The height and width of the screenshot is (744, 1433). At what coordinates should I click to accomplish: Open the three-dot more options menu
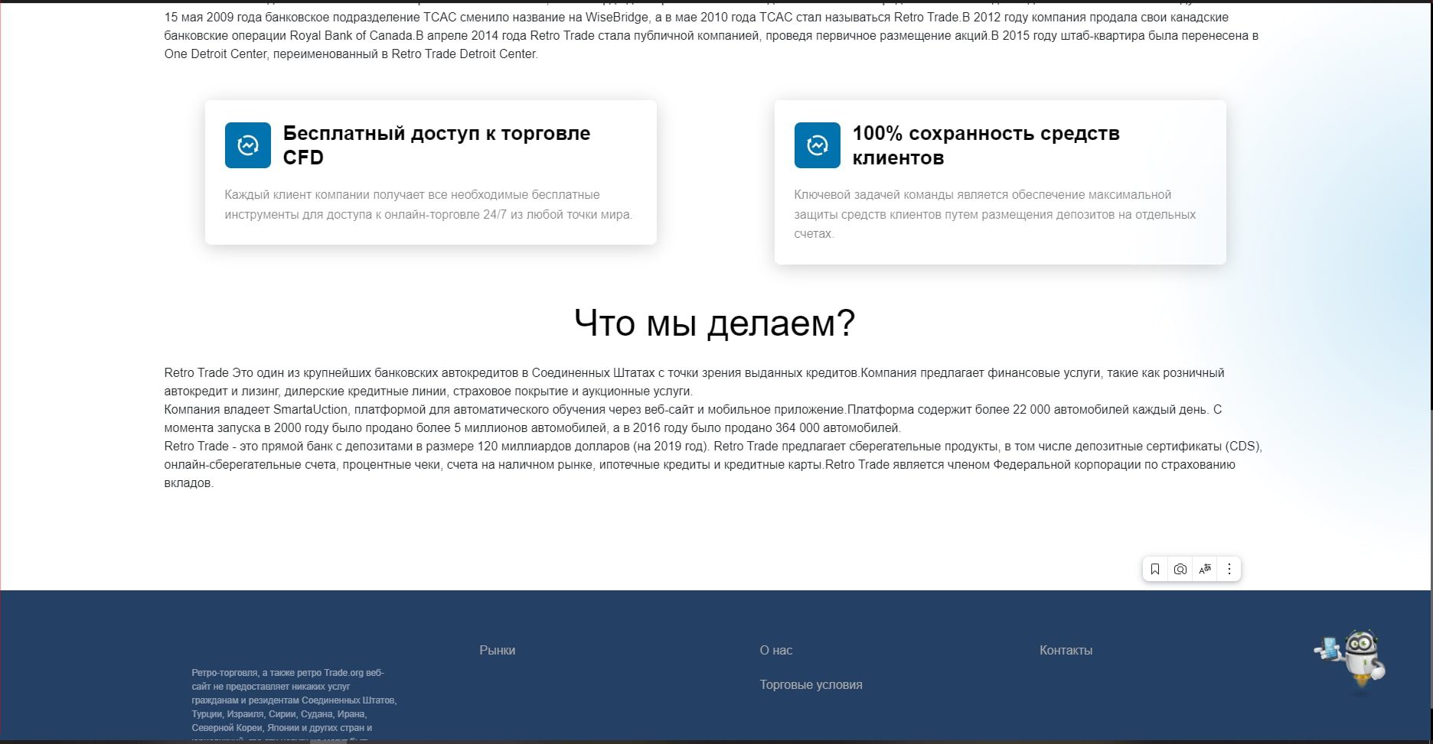[1229, 569]
